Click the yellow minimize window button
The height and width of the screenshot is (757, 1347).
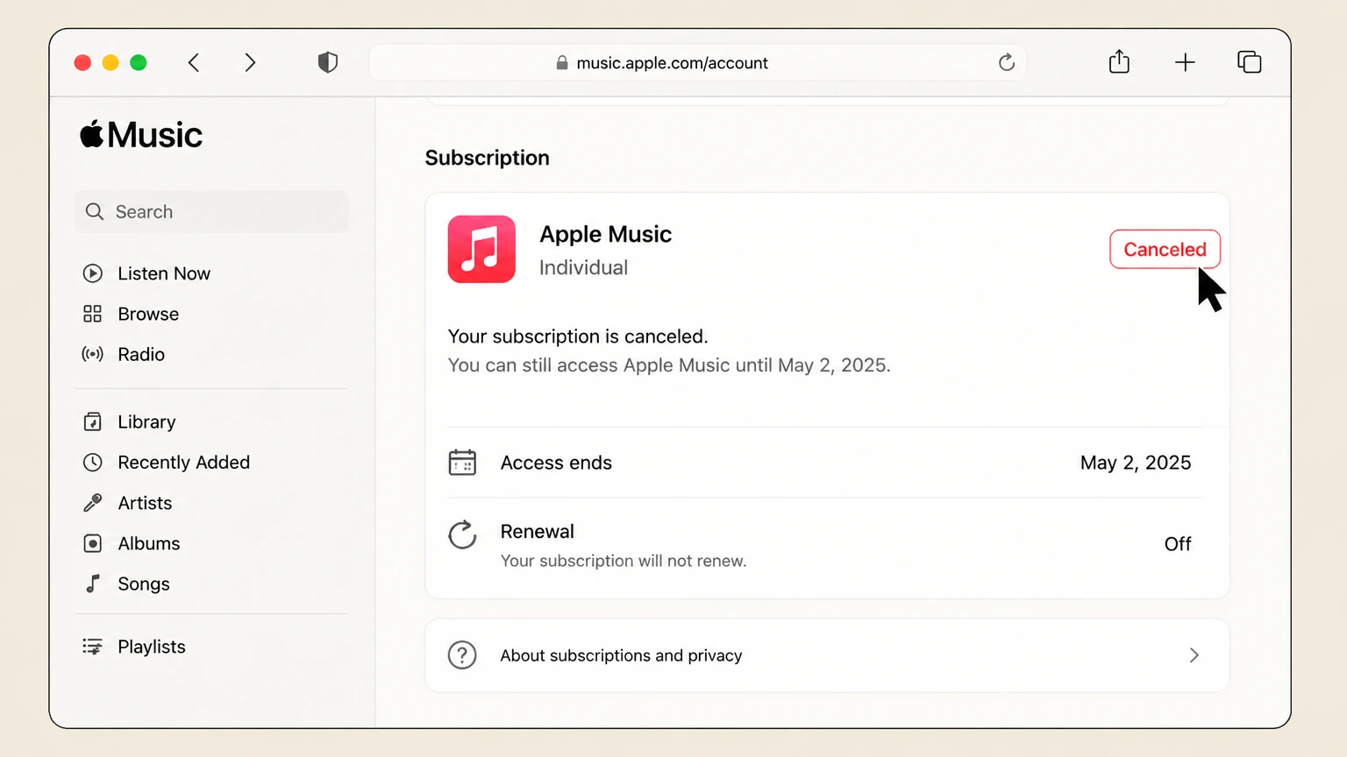110,62
